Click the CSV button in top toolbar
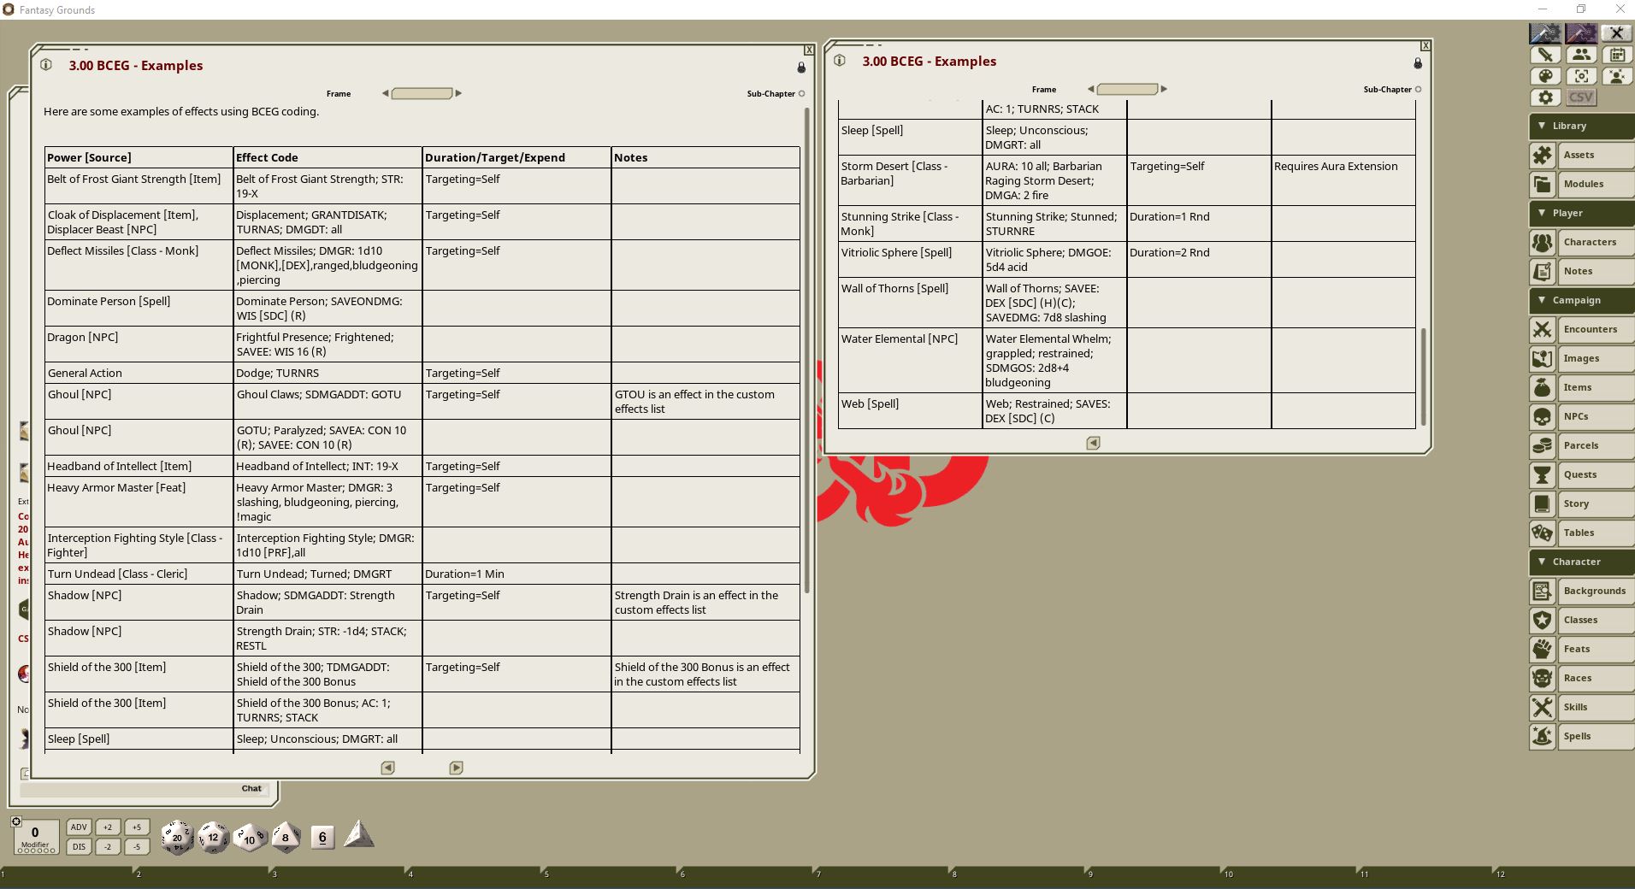This screenshot has height=889, width=1635. (x=1581, y=97)
